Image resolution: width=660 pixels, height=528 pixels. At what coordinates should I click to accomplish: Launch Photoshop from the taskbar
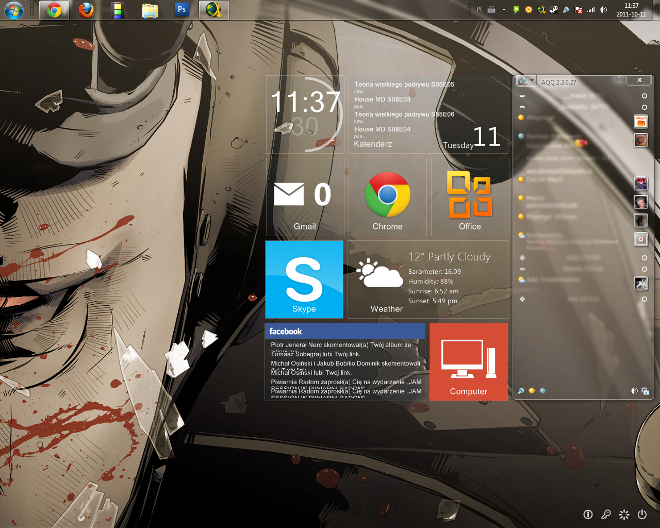181,9
